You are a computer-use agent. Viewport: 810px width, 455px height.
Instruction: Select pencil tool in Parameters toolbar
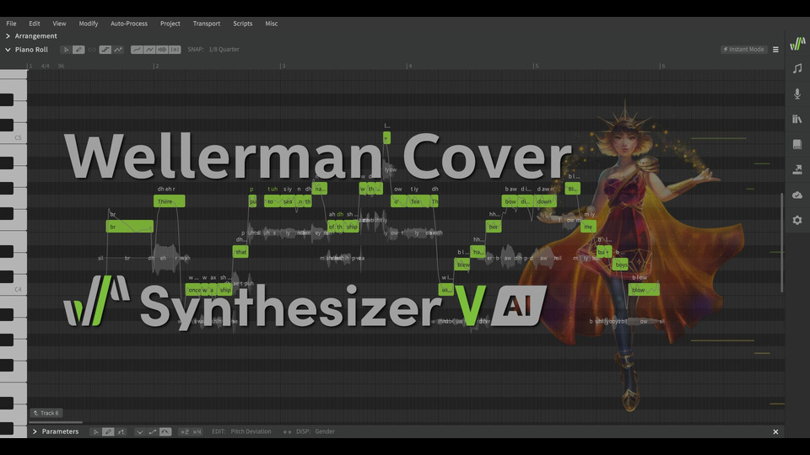click(108, 431)
